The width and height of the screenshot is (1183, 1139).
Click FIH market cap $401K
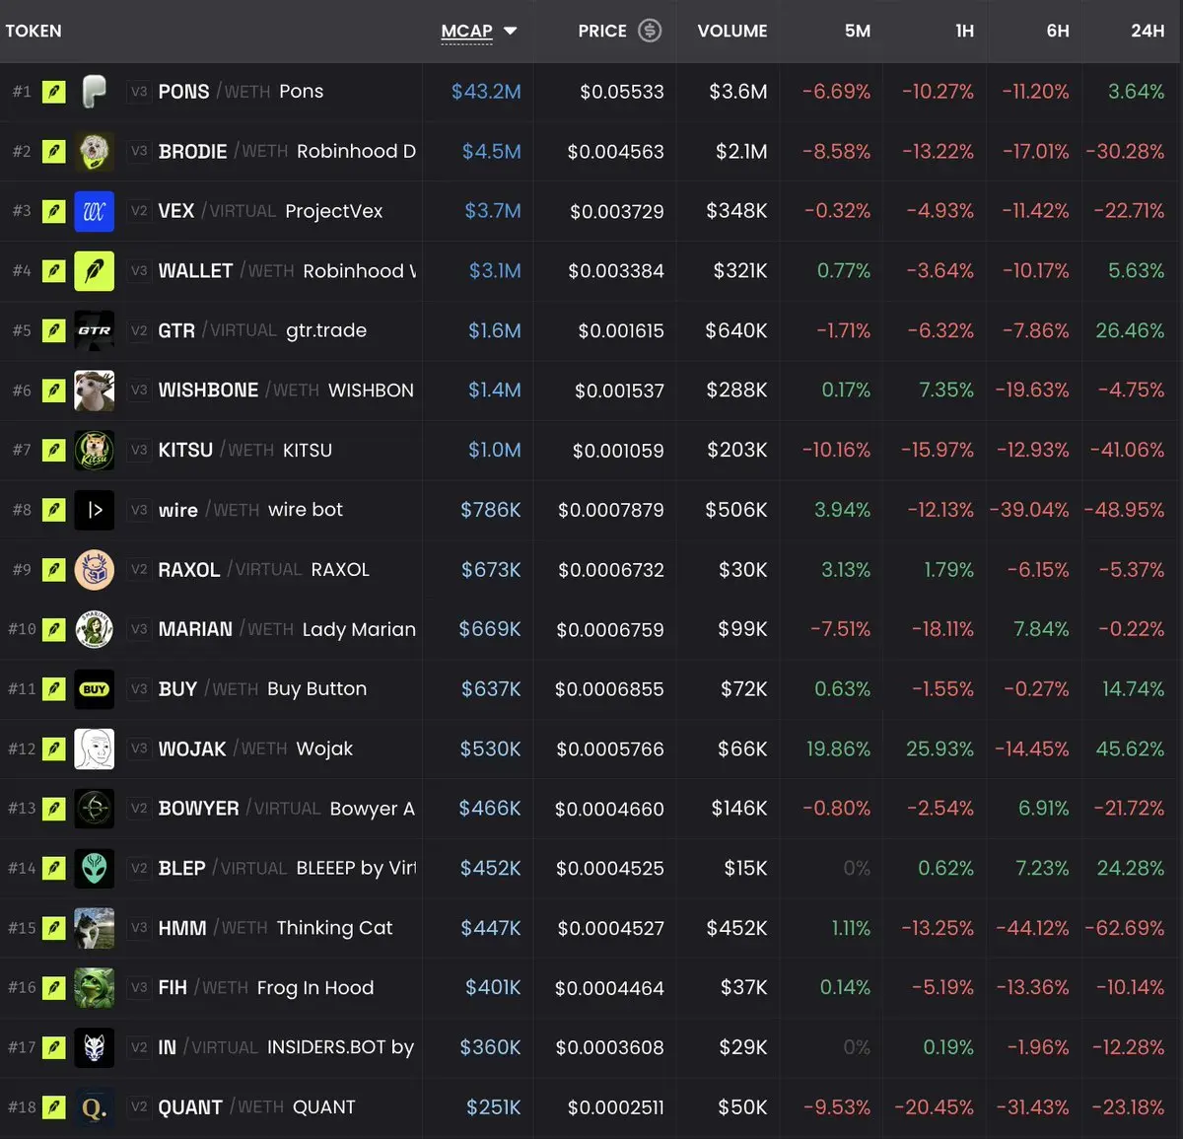pyautogui.click(x=493, y=987)
